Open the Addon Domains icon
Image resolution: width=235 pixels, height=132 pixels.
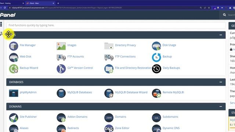pos(61,118)
